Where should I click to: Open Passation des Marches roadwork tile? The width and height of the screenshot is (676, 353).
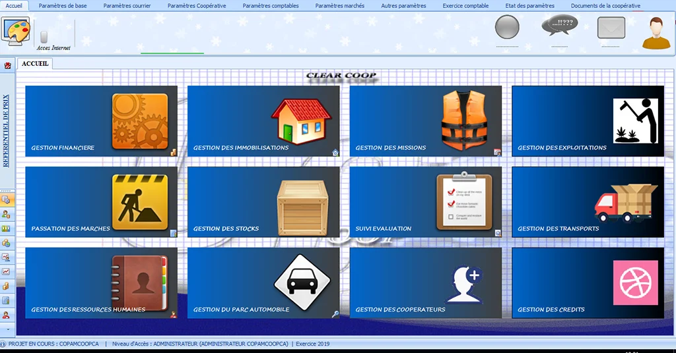point(101,202)
